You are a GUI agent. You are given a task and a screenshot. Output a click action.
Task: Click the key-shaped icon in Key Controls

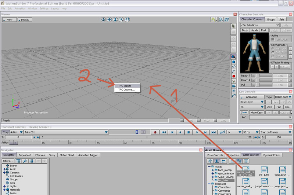click(244, 113)
